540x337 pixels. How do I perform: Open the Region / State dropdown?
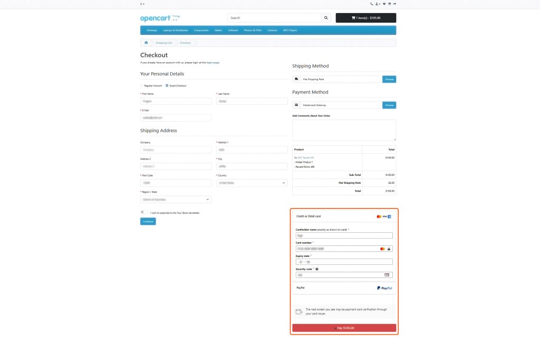click(175, 199)
